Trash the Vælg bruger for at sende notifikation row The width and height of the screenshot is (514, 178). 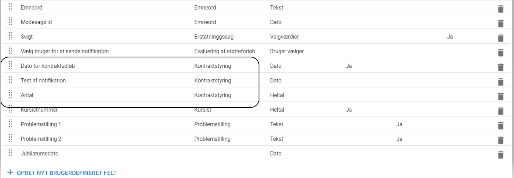click(x=500, y=52)
